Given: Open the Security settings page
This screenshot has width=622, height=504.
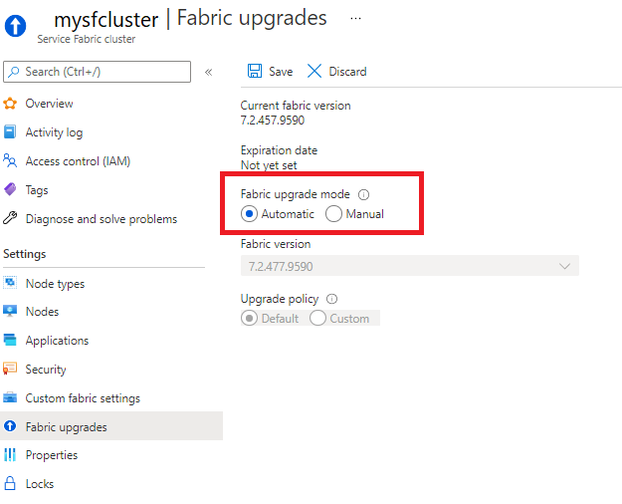Looking at the screenshot, I should tap(46, 370).
